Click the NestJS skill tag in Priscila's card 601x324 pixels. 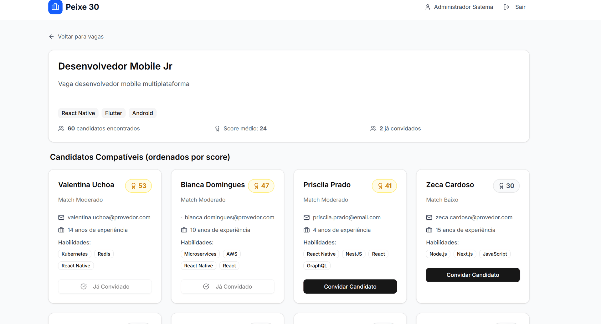coord(354,254)
